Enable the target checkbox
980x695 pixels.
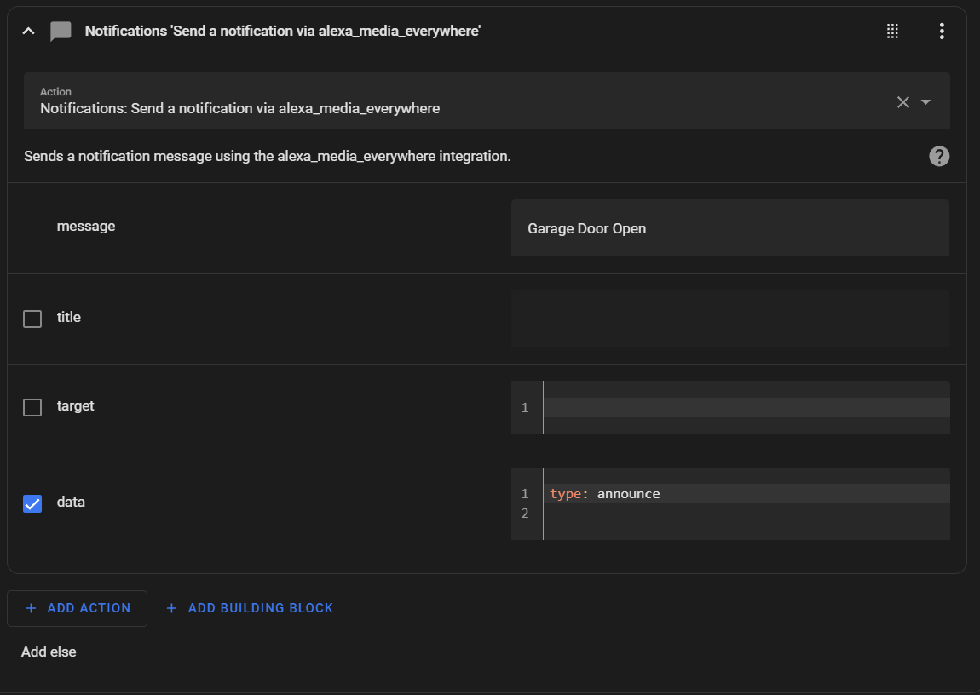click(32, 407)
